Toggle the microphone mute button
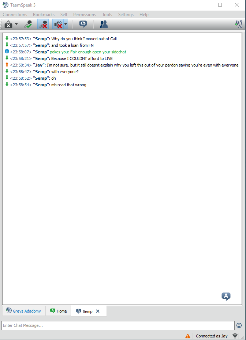 pos(43,24)
